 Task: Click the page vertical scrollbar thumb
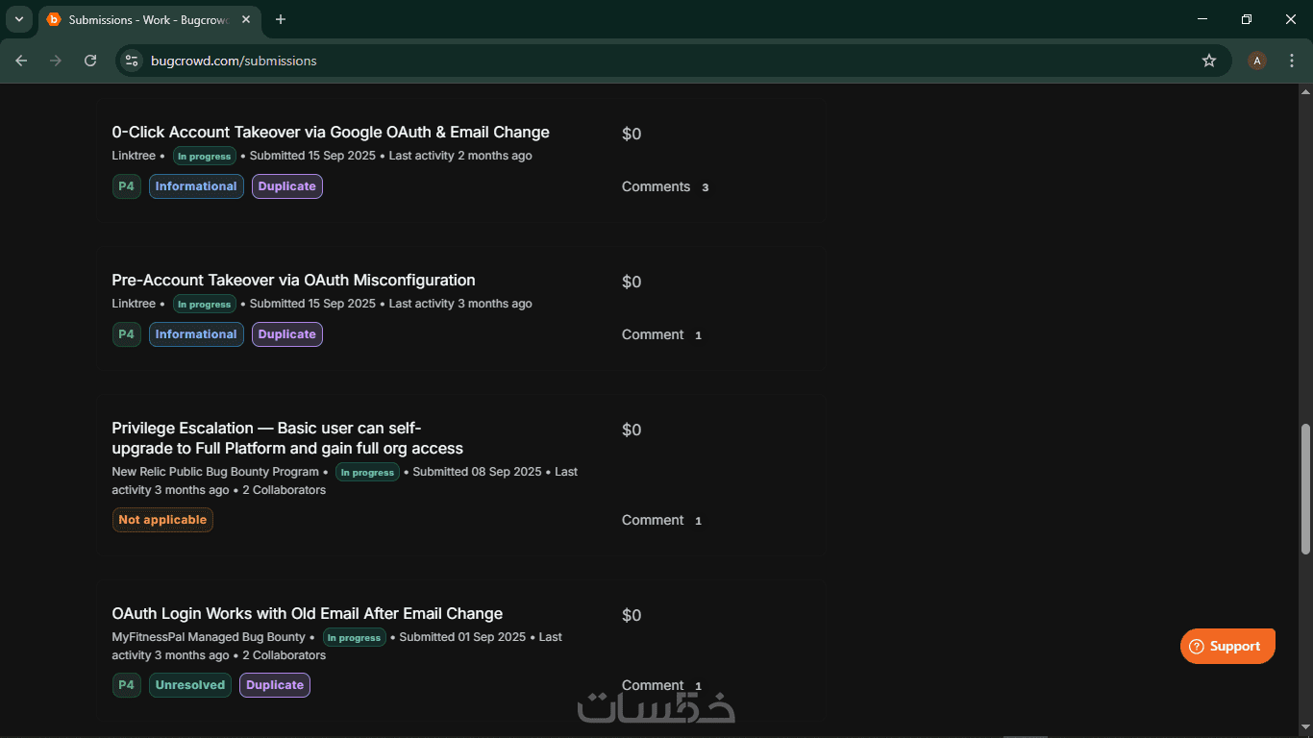[1305, 489]
